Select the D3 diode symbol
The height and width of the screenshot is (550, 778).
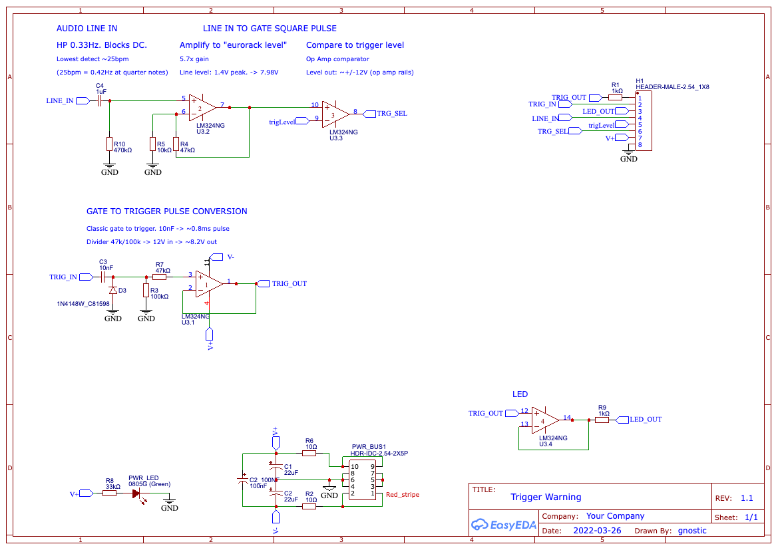coord(113,291)
